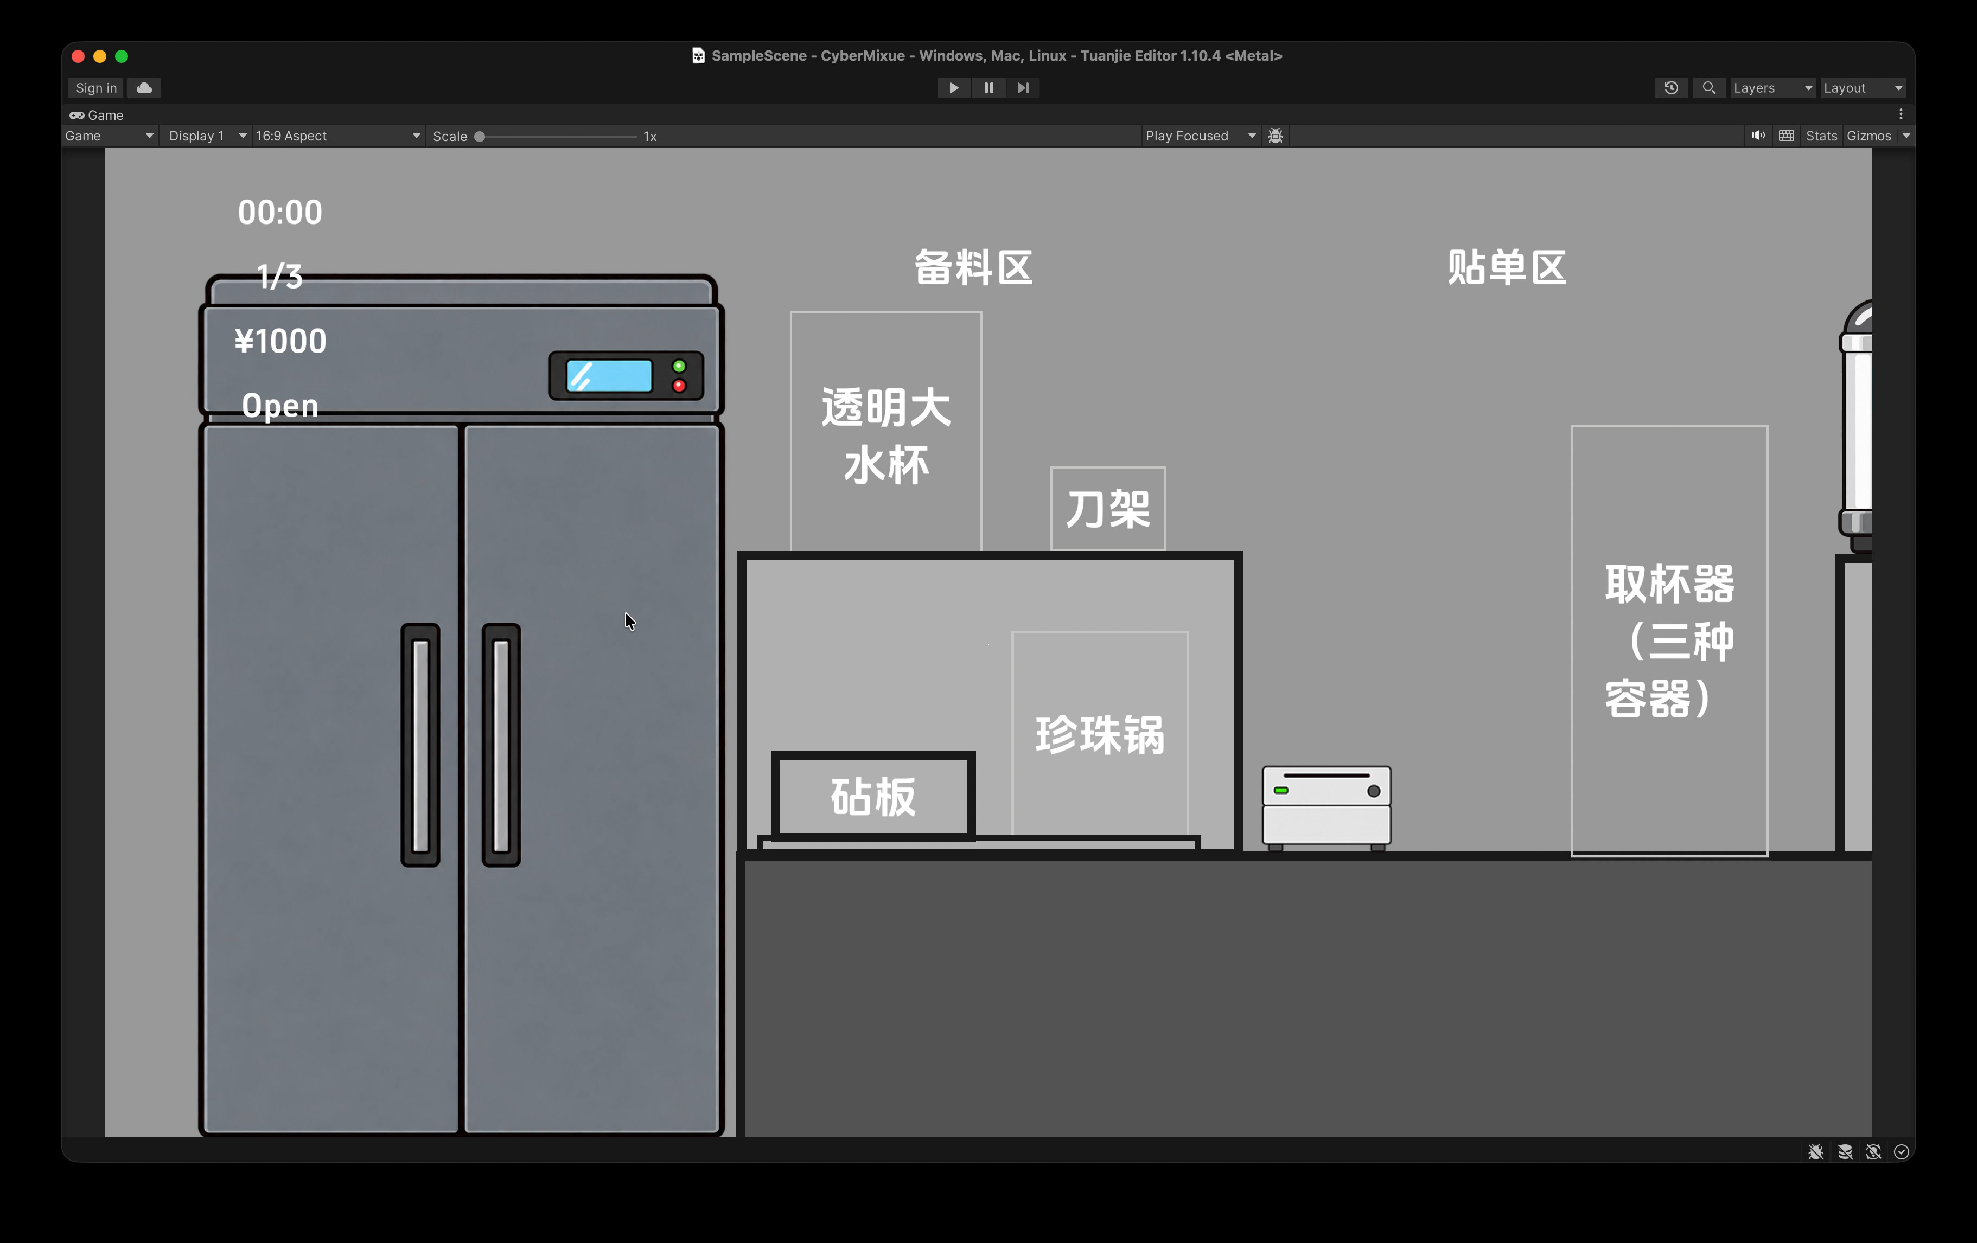1977x1243 pixels.
Task: Click the fridge blue display screen
Action: (x=609, y=376)
